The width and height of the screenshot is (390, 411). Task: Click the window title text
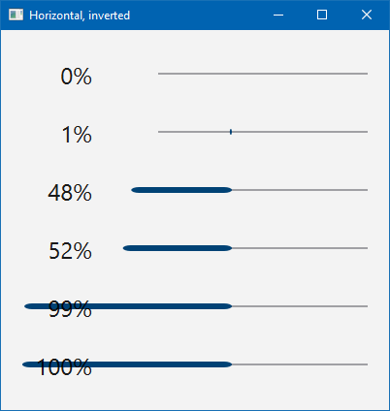(x=80, y=16)
